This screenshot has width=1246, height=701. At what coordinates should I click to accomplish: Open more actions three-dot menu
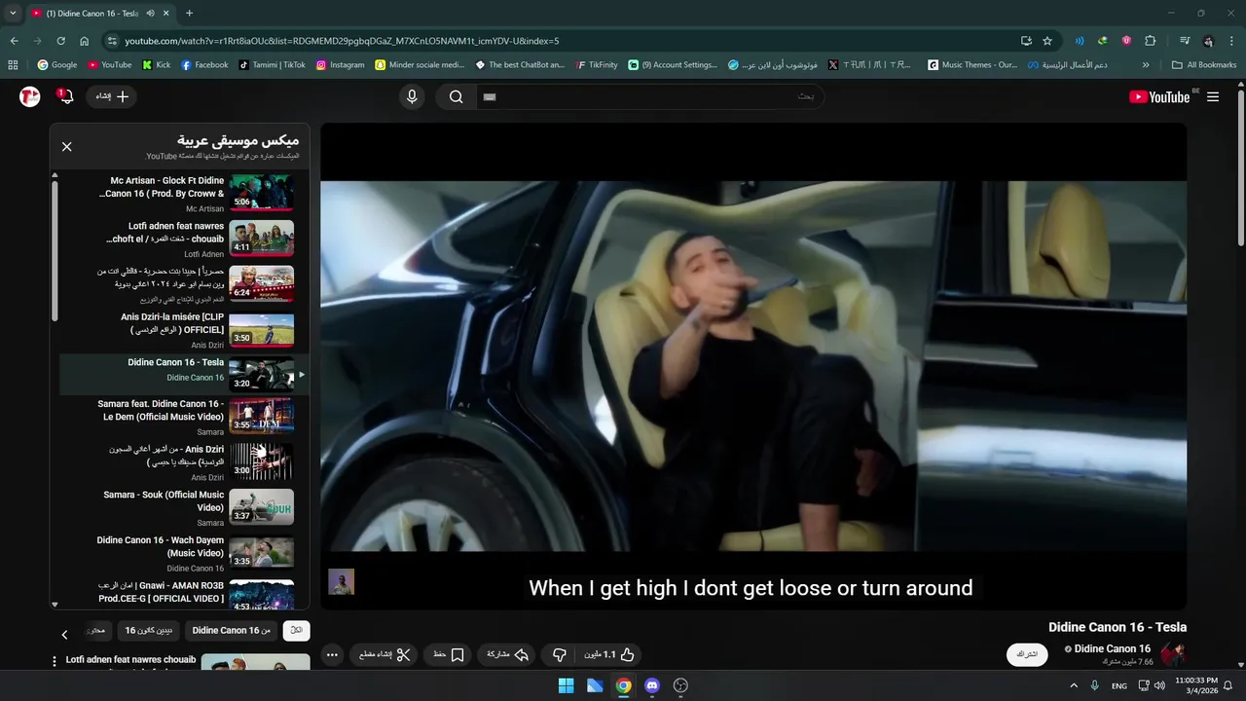(332, 655)
